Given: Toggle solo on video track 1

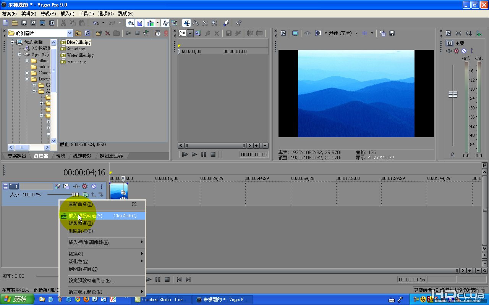Looking at the screenshot, I should [102, 186].
